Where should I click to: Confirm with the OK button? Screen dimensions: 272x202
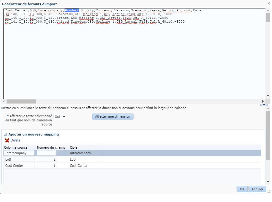pos(242,189)
